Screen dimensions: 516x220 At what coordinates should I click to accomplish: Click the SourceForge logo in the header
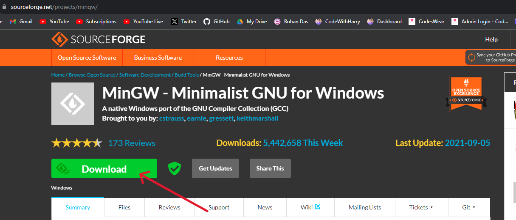point(99,40)
